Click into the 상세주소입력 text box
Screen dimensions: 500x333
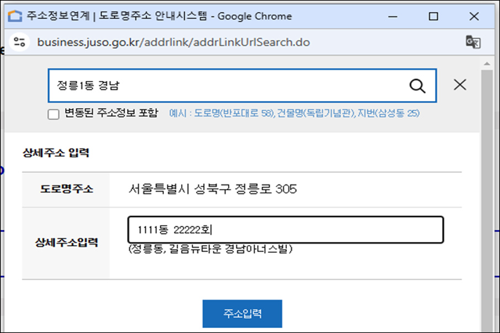(x=285, y=230)
